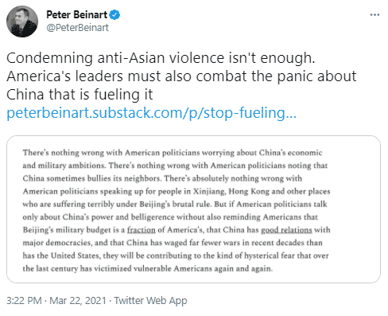Click the Twitter Web App source label

[x=150, y=301]
